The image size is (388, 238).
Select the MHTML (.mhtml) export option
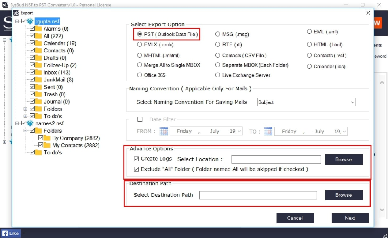click(x=139, y=55)
